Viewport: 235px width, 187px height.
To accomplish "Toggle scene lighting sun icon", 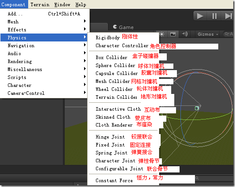I will click(x=162, y=34).
